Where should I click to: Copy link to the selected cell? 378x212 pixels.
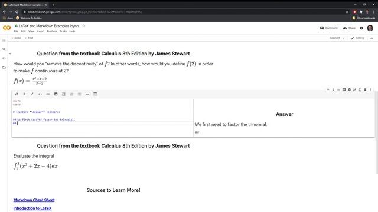(338, 90)
